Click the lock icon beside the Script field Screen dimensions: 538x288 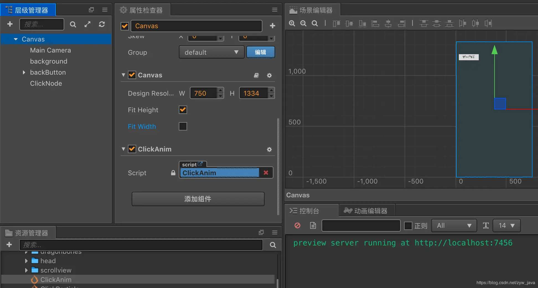(173, 173)
